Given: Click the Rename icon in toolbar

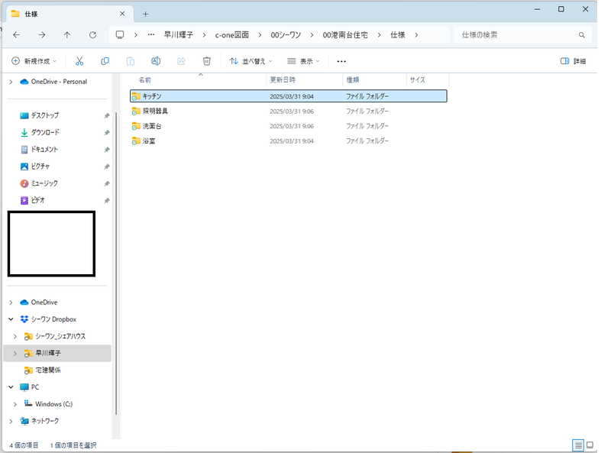Looking at the screenshot, I should (156, 61).
